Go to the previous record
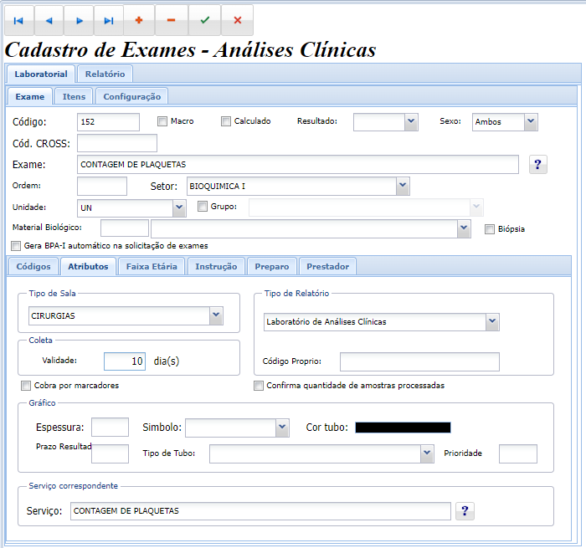This screenshot has width=586, height=548. [x=49, y=21]
